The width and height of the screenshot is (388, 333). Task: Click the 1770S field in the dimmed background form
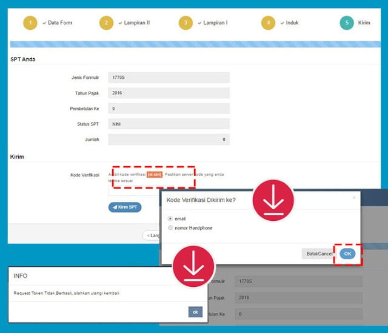click(x=298, y=281)
